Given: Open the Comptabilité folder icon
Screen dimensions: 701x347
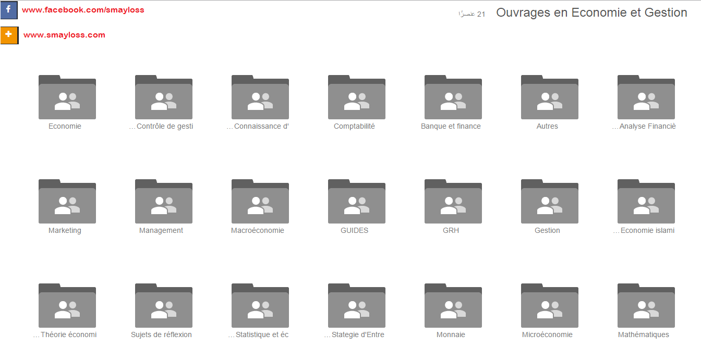Looking at the screenshot, I should (x=357, y=97).
